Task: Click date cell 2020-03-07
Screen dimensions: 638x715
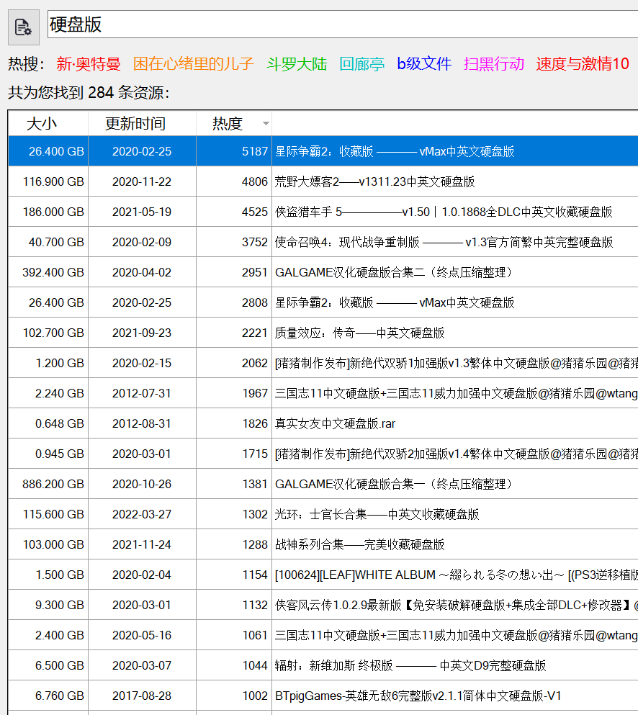Action: point(142,665)
